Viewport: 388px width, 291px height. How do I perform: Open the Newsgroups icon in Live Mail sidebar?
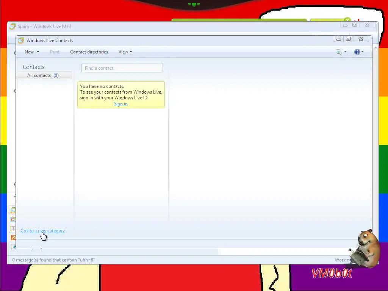click(x=13, y=246)
